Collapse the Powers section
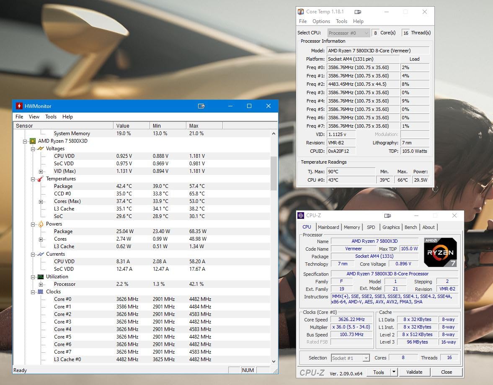The width and height of the screenshot is (493, 385). (33, 224)
